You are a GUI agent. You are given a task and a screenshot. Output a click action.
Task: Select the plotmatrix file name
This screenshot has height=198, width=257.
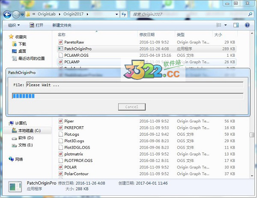pyautogui.click(x=74, y=154)
